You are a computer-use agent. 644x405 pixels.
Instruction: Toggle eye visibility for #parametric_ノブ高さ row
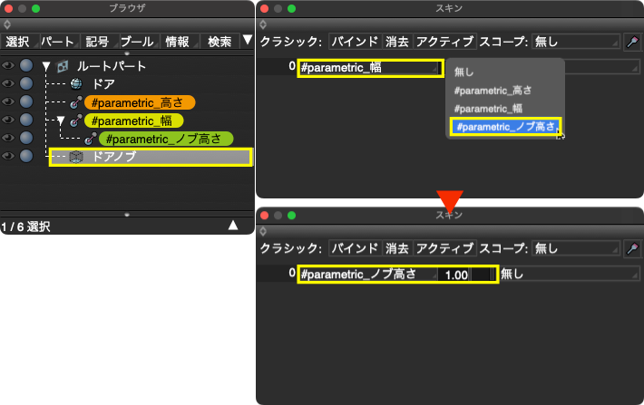[x=8, y=138]
